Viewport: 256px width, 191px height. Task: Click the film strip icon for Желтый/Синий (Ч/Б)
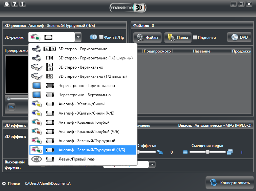pos(50,113)
